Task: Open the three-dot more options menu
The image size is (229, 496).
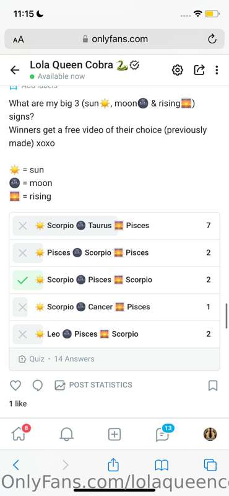Action: point(217,70)
